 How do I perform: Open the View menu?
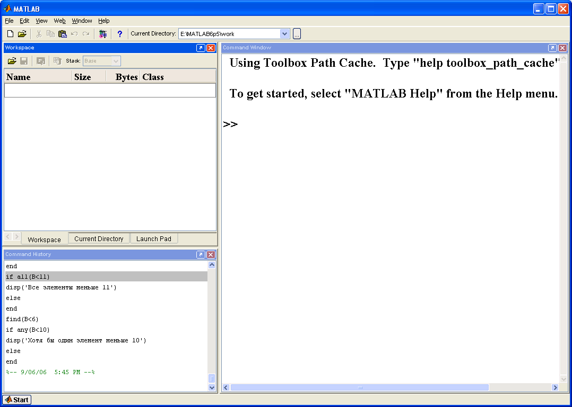(41, 21)
